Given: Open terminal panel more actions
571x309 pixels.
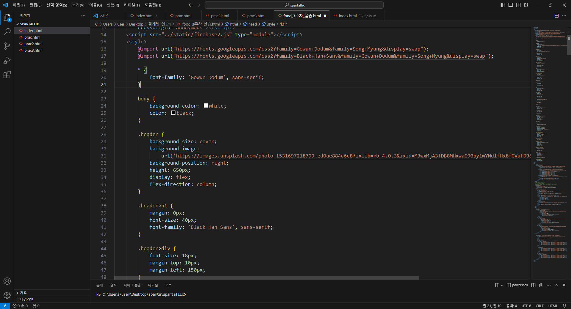Looking at the screenshot, I should [x=549, y=285].
